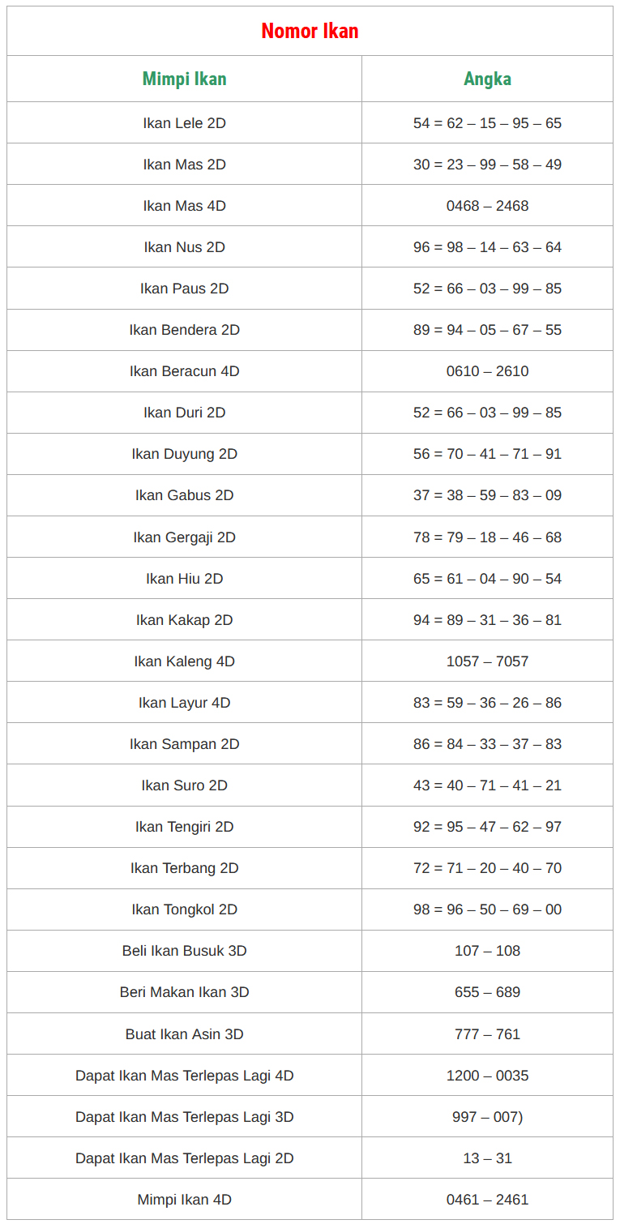The height and width of the screenshot is (1224, 620).
Task: Select Ikan Beracun 4D label
Action: [x=184, y=371]
